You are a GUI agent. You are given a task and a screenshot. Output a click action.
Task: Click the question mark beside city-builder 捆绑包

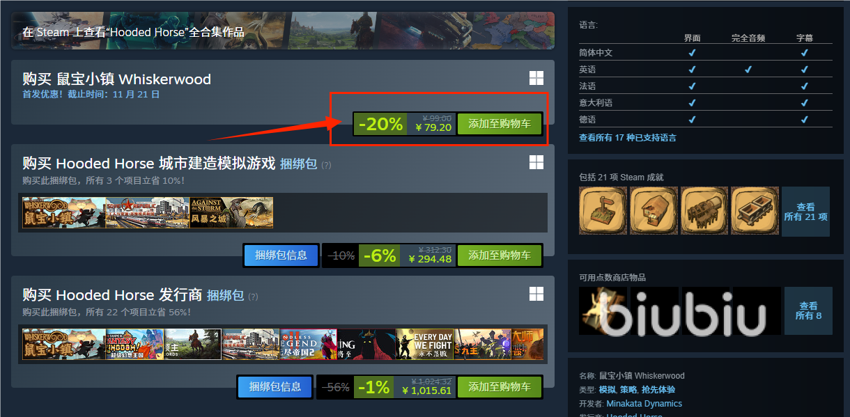tap(326, 165)
